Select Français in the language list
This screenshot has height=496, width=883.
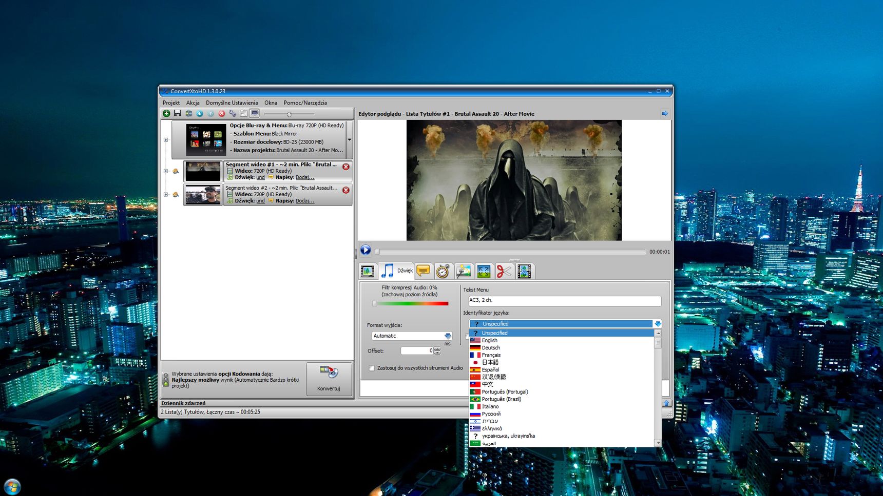(x=562, y=355)
